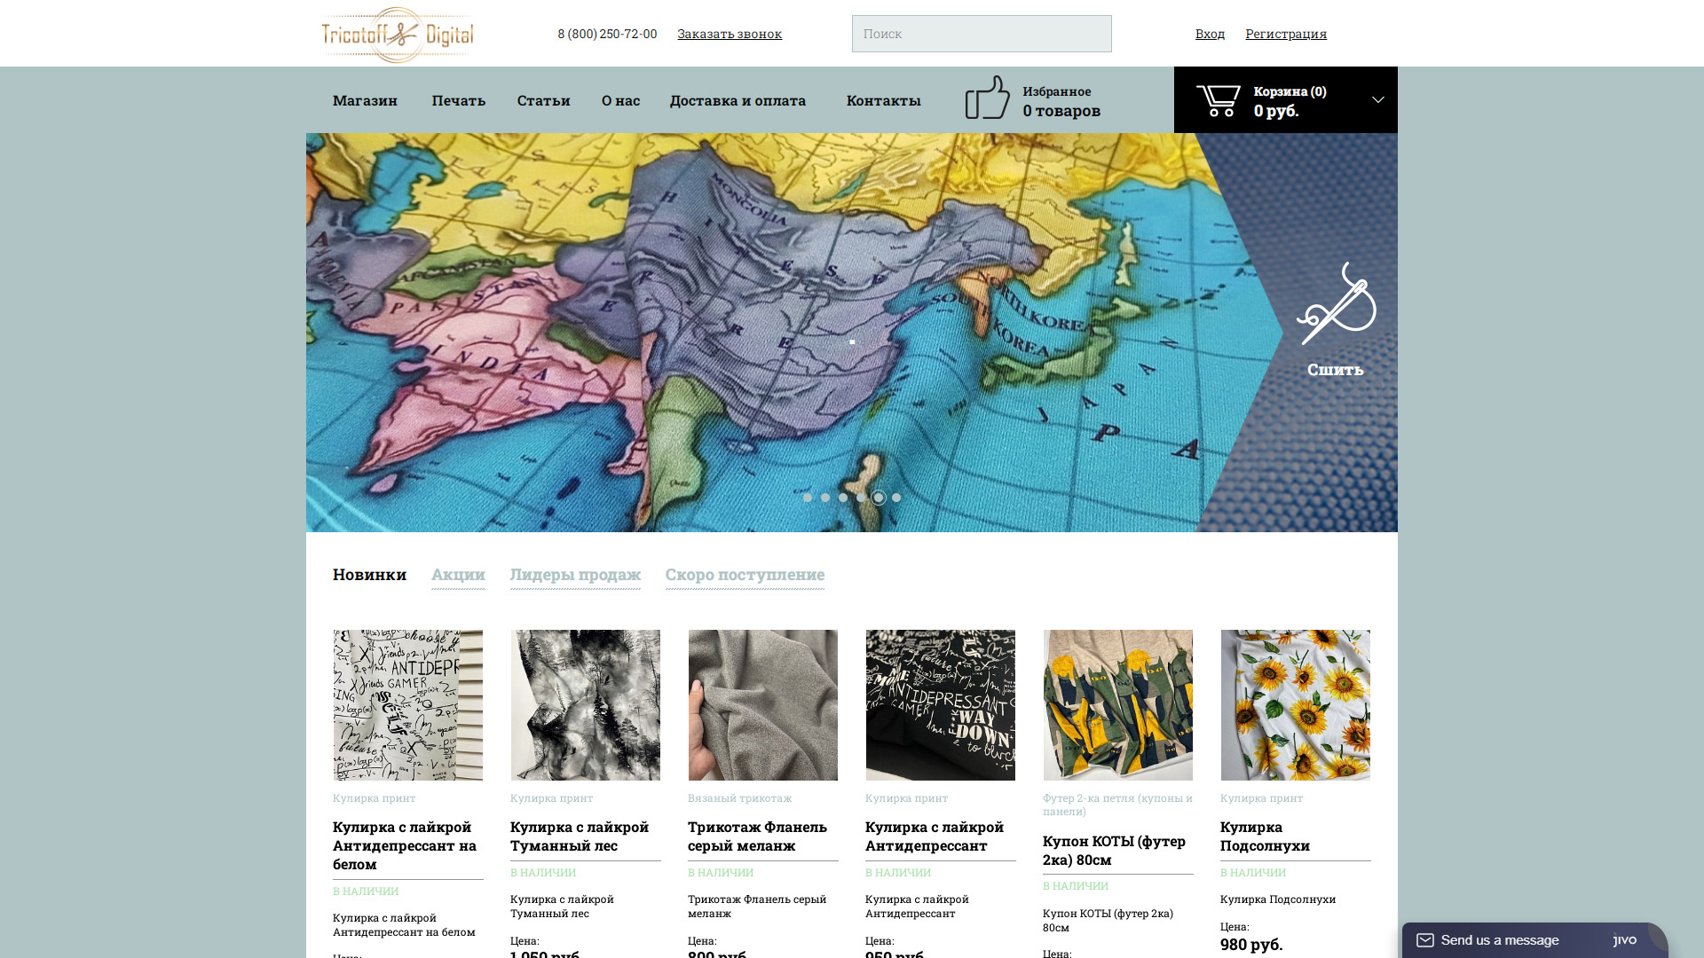Click the Вход link

pyautogui.click(x=1210, y=34)
